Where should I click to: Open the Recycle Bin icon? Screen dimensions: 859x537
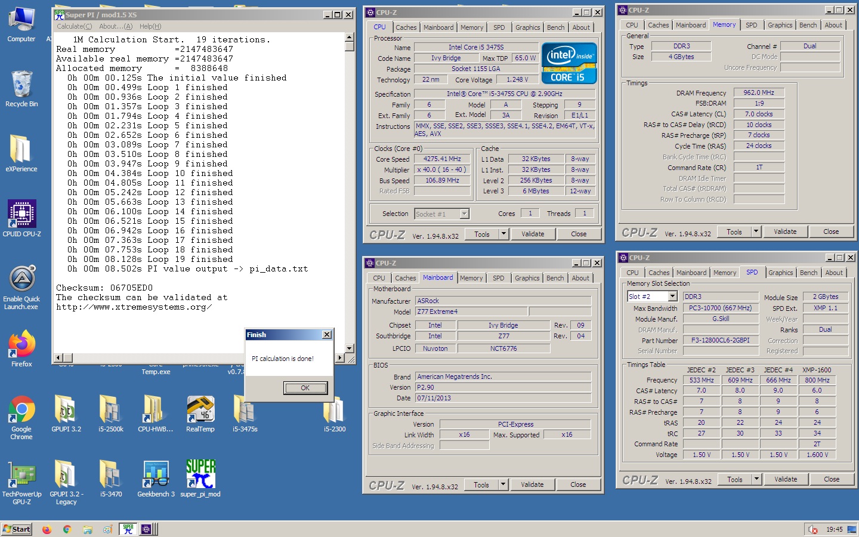[x=21, y=89]
